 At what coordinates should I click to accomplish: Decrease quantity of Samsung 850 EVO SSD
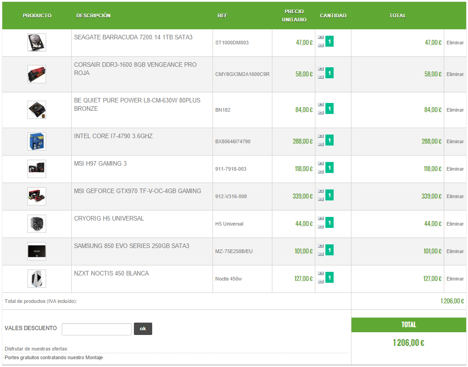(320, 254)
